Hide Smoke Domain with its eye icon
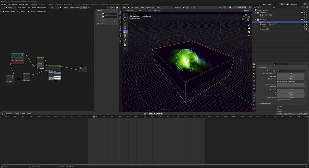Image resolution: width=309 pixels, height=168 pixels. click(304, 22)
